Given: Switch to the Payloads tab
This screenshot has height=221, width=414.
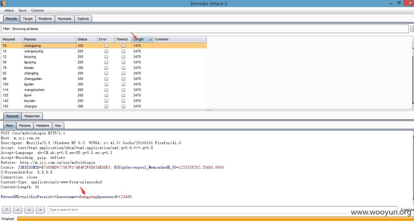Looking at the screenshot, I should (65, 19).
